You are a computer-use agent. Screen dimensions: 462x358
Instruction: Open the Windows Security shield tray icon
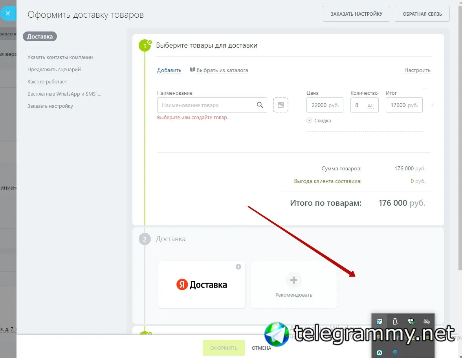(x=411, y=321)
